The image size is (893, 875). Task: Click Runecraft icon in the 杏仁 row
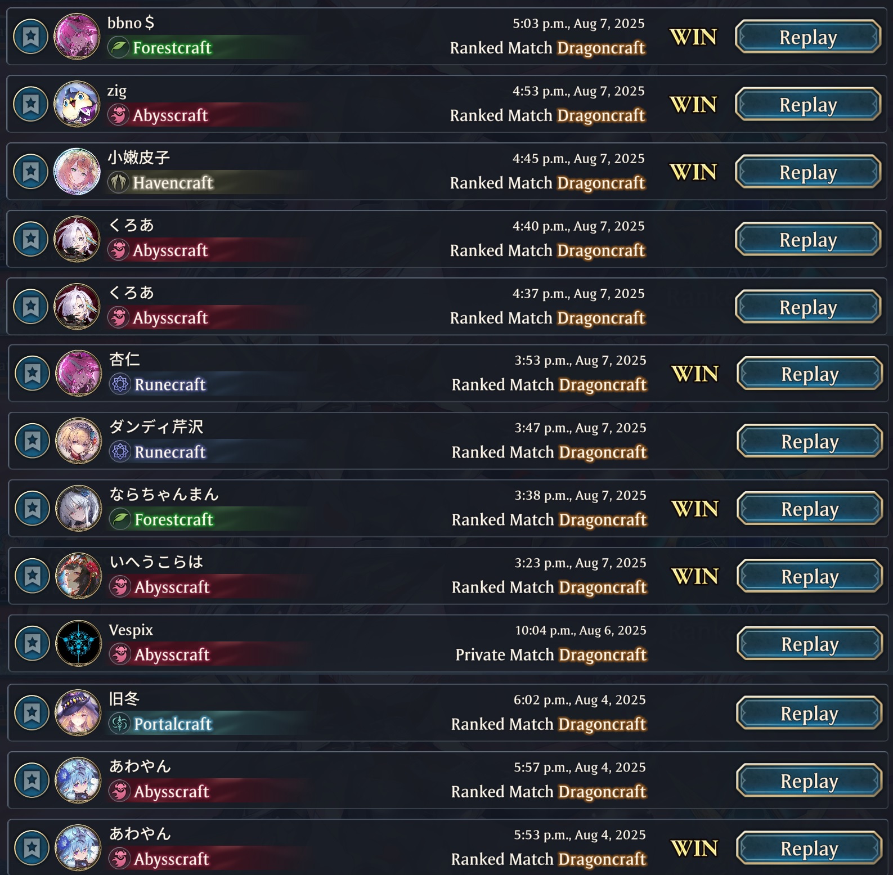coord(120,384)
